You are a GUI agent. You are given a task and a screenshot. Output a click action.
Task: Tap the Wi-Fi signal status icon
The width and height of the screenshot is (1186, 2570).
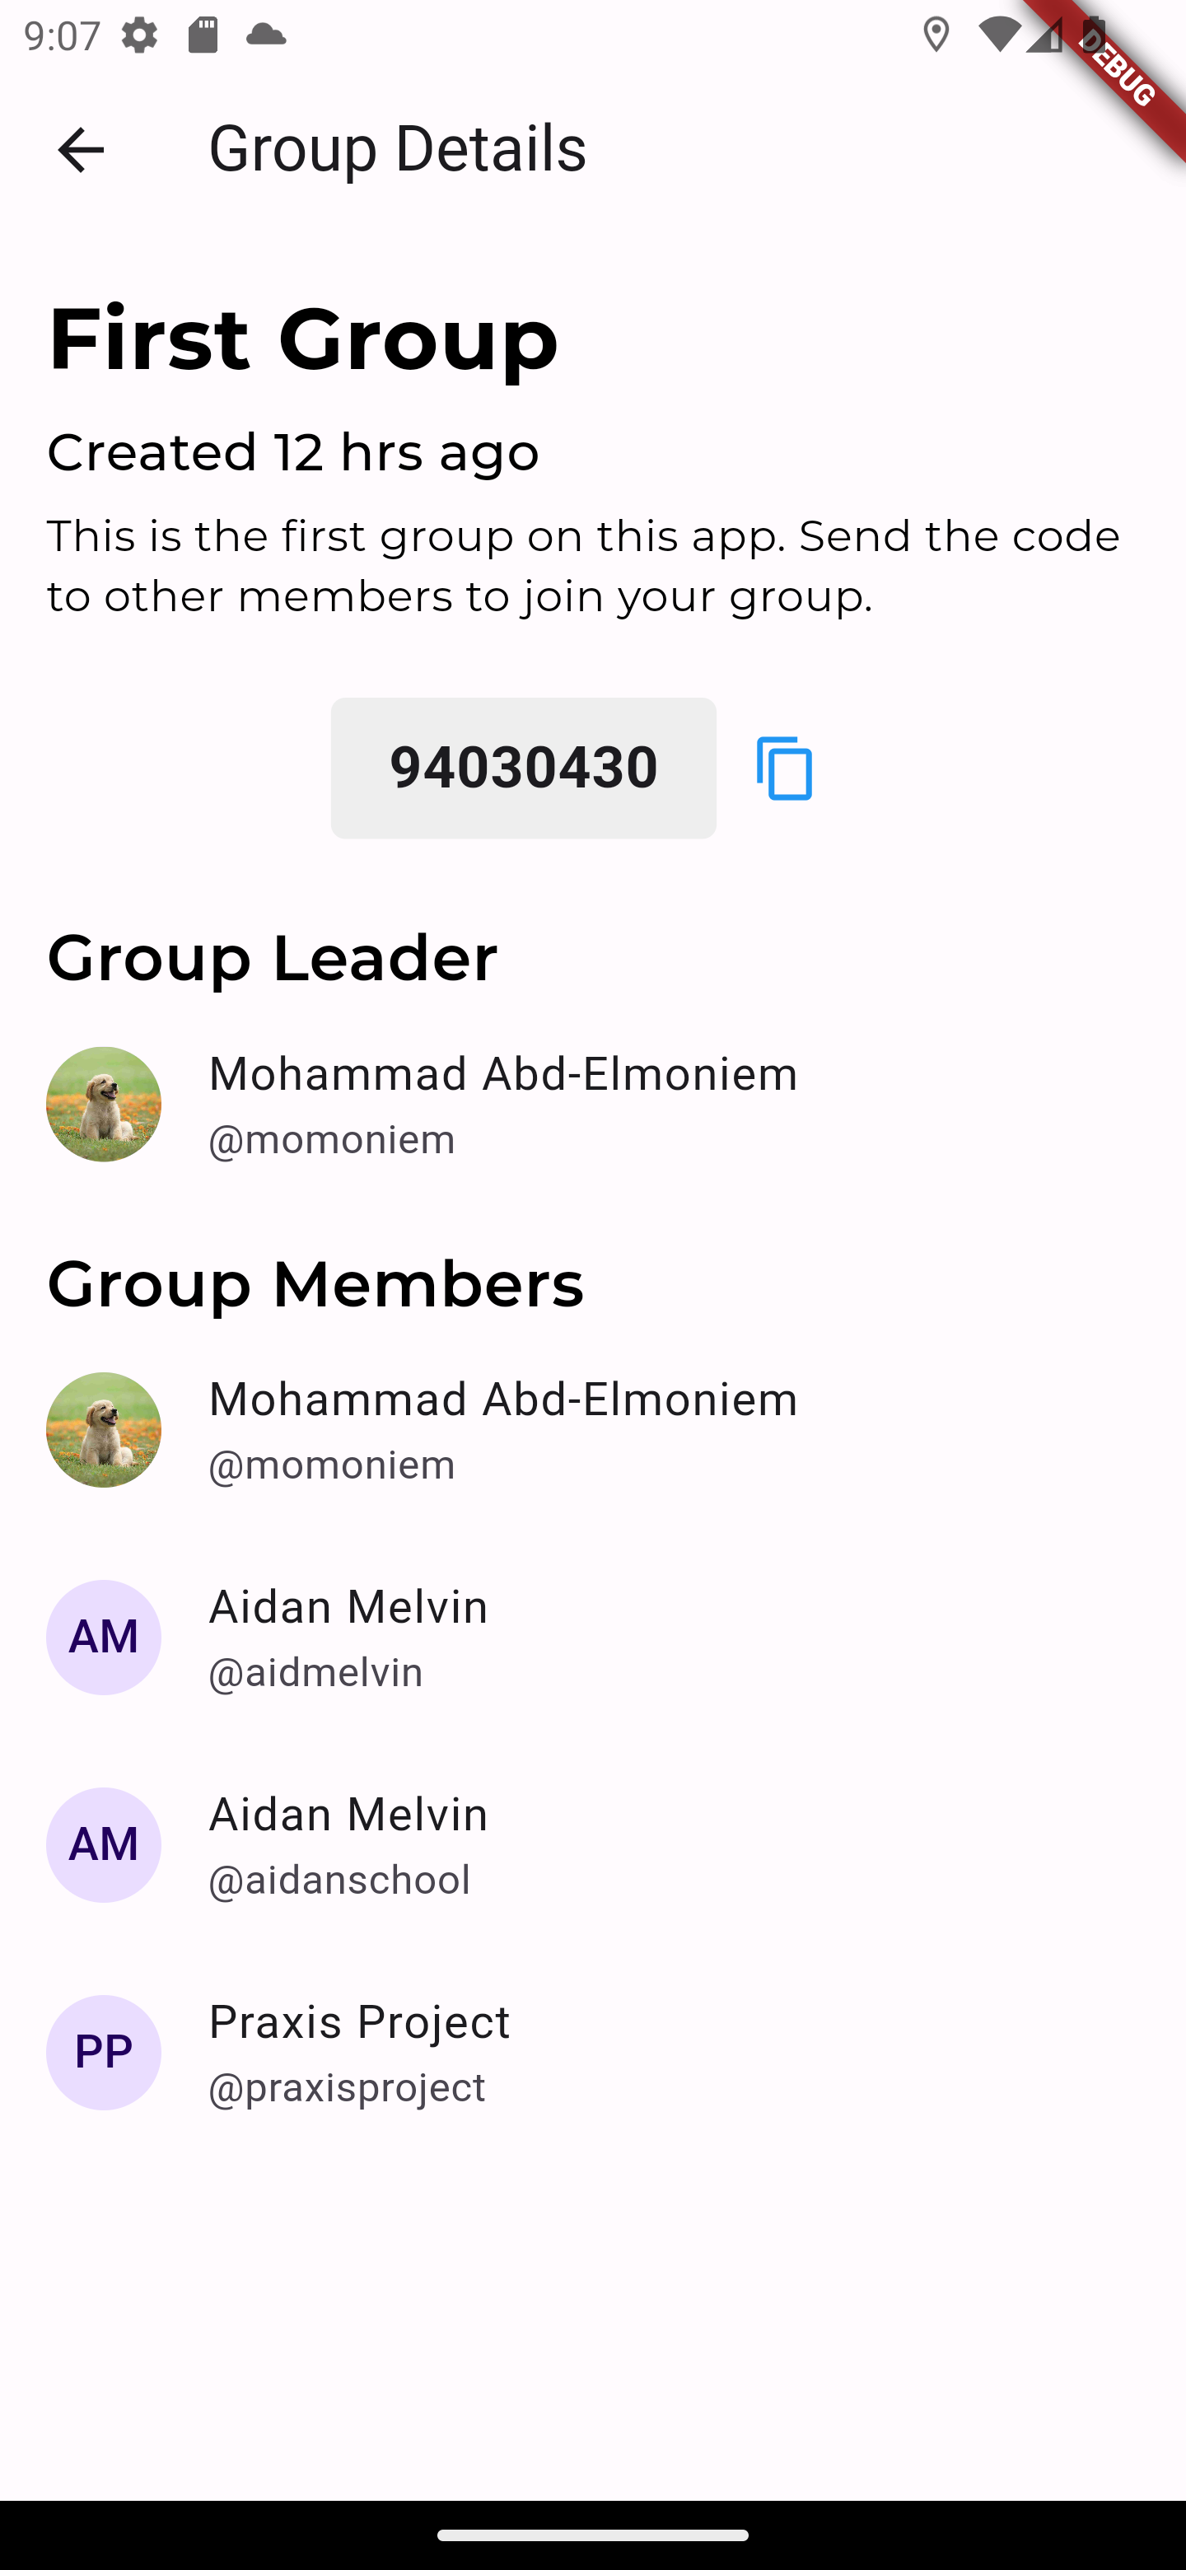tap(997, 36)
